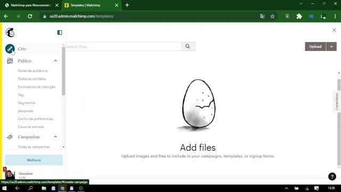
Task: Bookmark this page with star icon
Action: [x=272, y=17]
